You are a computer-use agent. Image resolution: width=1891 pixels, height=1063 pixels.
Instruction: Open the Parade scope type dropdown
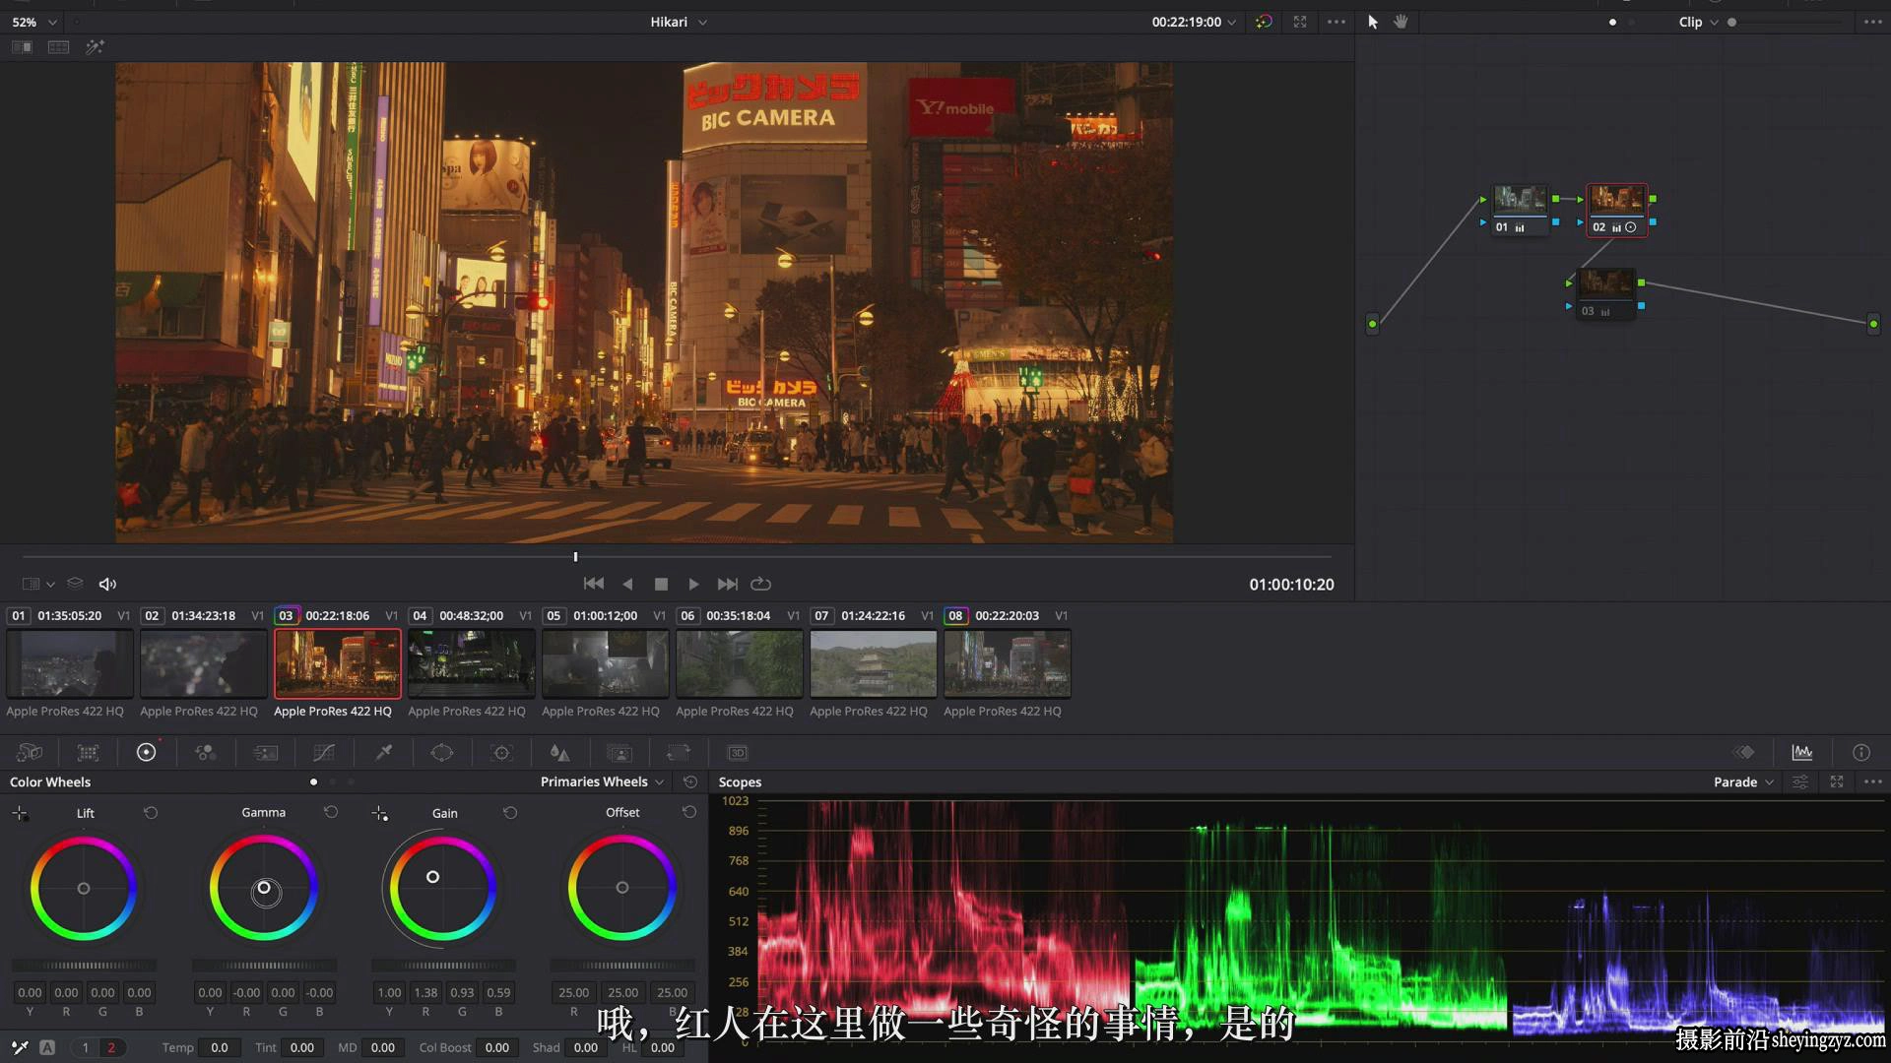tap(1743, 782)
